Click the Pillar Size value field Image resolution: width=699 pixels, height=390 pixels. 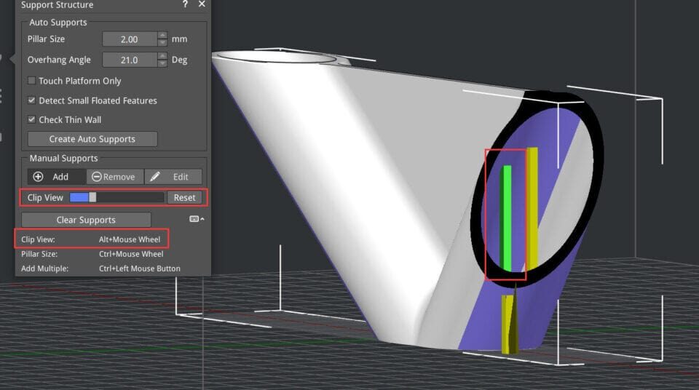click(130, 39)
